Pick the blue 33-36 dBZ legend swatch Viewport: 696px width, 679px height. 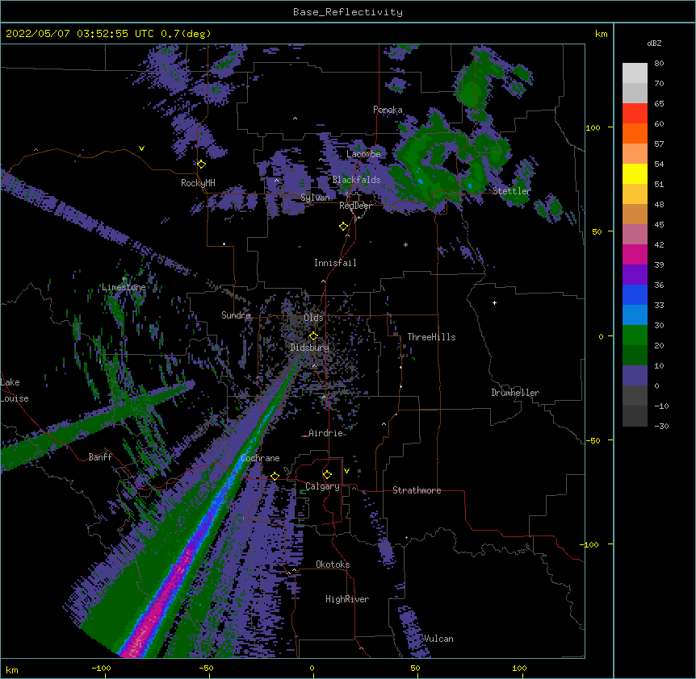[635, 294]
